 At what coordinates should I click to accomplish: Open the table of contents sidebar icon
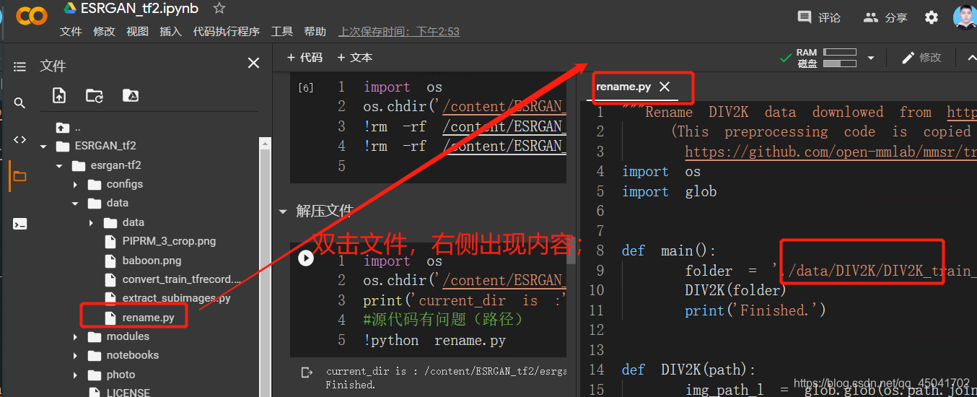click(19, 66)
